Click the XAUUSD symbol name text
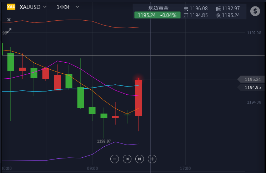The height and width of the screenshot is (173, 266). (x=30, y=7)
